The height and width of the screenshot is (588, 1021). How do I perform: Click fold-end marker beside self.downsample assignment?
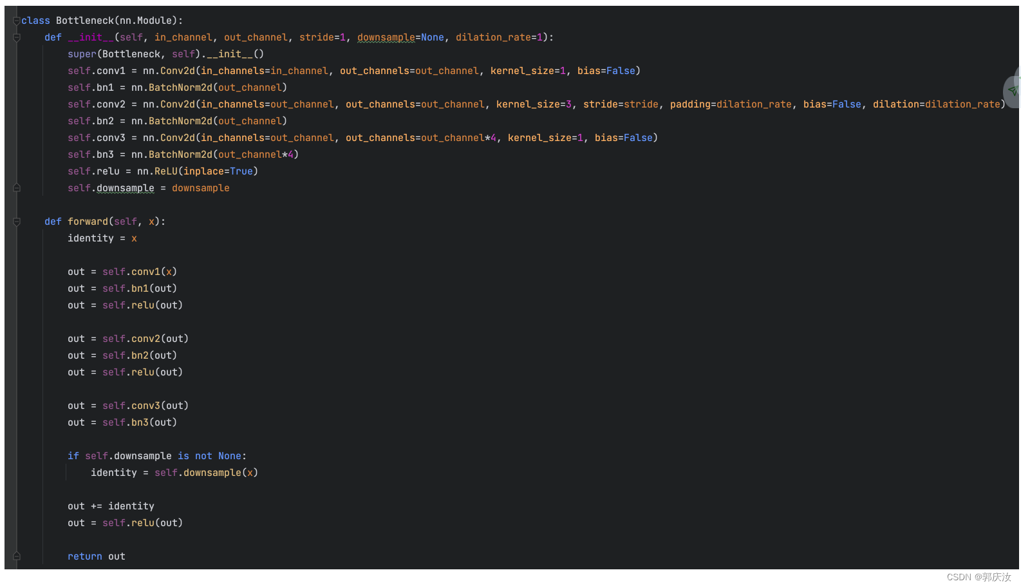[x=17, y=188]
